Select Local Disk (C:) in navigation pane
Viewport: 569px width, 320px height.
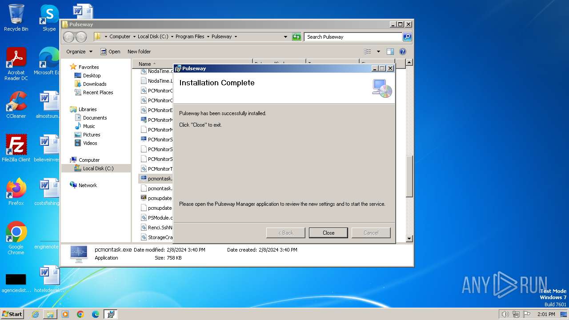pyautogui.click(x=98, y=168)
